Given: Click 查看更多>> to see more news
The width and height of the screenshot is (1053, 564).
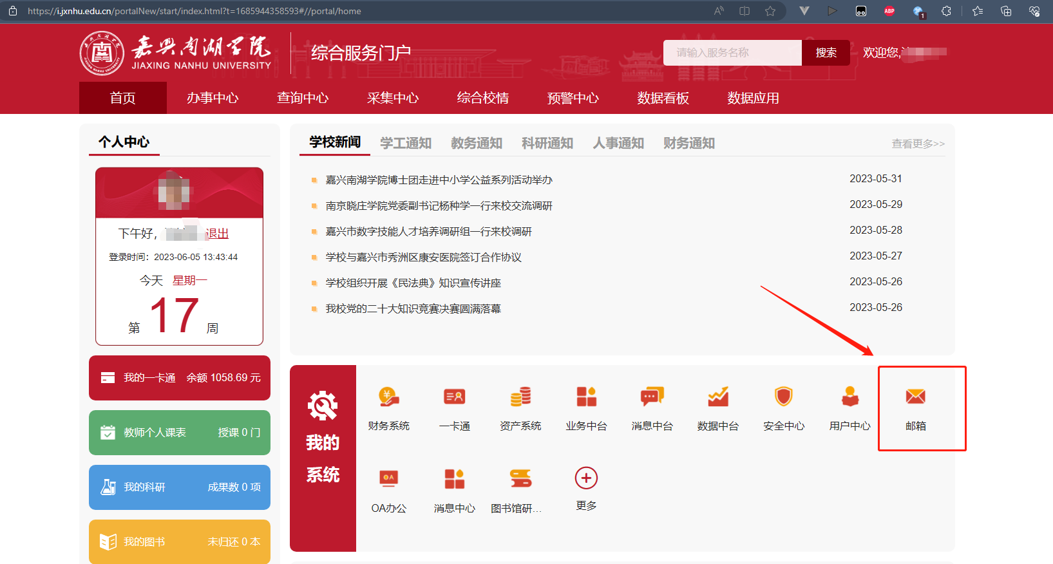Looking at the screenshot, I should [x=918, y=144].
